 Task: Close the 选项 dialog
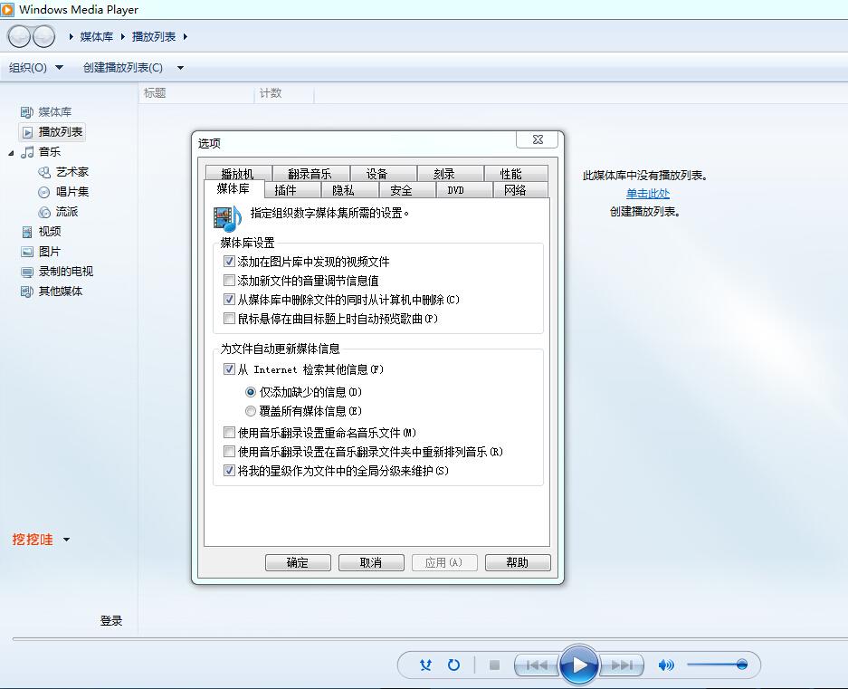click(x=537, y=139)
